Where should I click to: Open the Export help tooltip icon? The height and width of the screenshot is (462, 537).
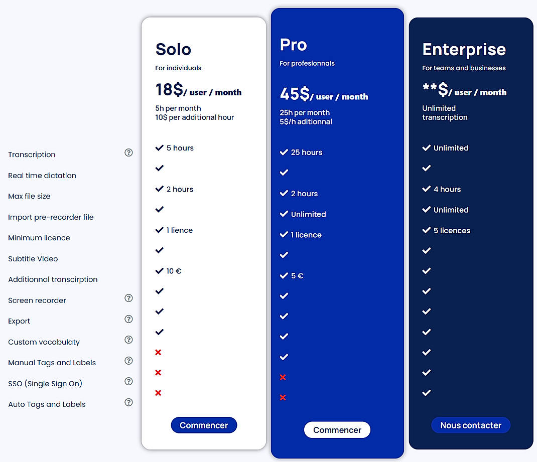(128, 319)
